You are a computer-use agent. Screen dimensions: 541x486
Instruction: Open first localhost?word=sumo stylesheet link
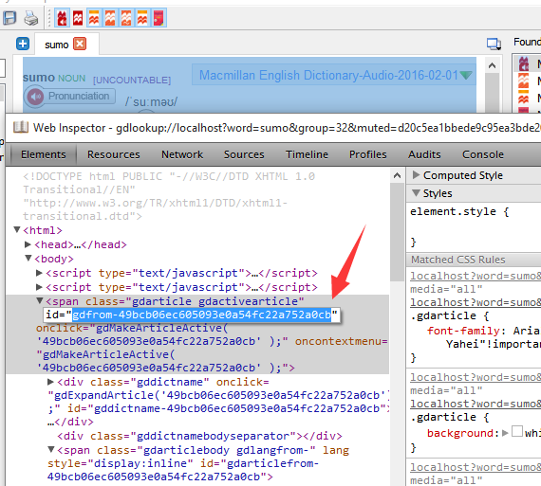476,276
